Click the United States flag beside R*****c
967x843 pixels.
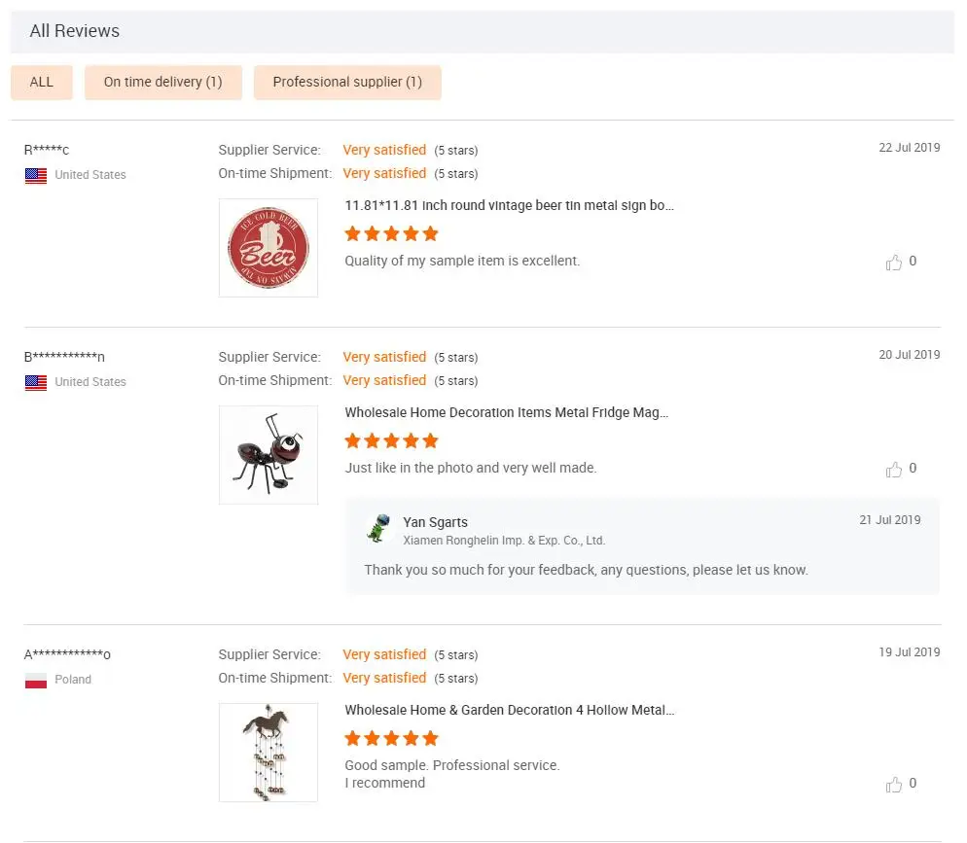36,176
